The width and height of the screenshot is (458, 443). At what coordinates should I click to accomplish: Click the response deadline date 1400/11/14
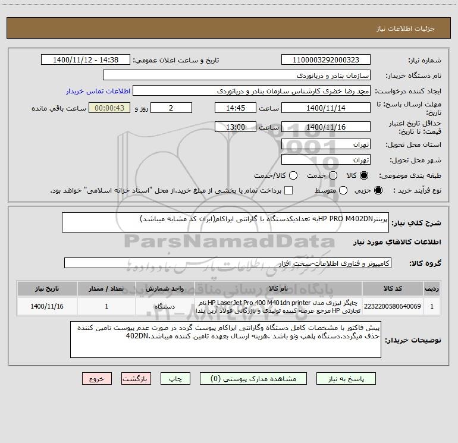coord(326,108)
